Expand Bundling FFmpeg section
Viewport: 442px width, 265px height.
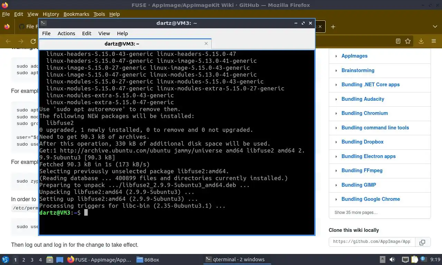click(x=336, y=170)
